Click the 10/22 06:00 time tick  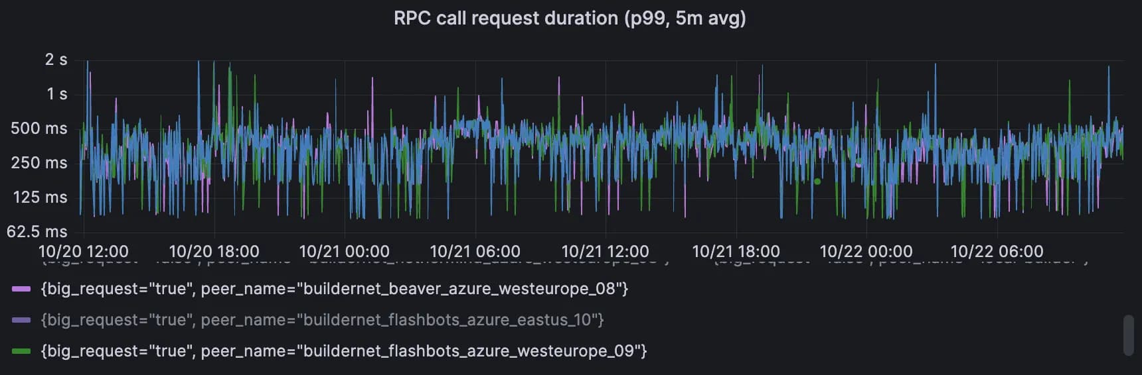(997, 252)
